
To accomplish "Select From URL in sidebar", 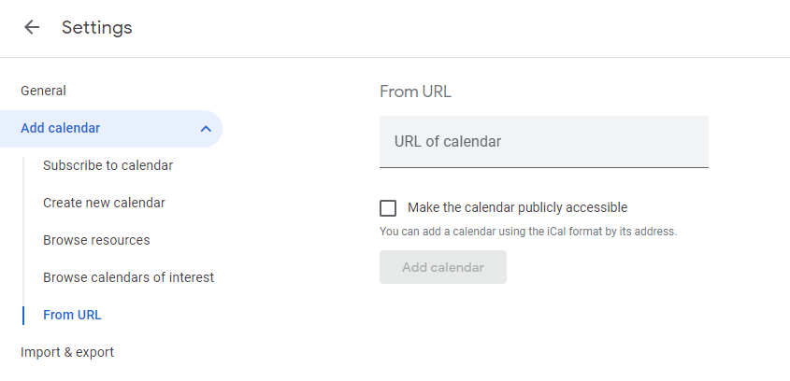I will pyautogui.click(x=72, y=315).
